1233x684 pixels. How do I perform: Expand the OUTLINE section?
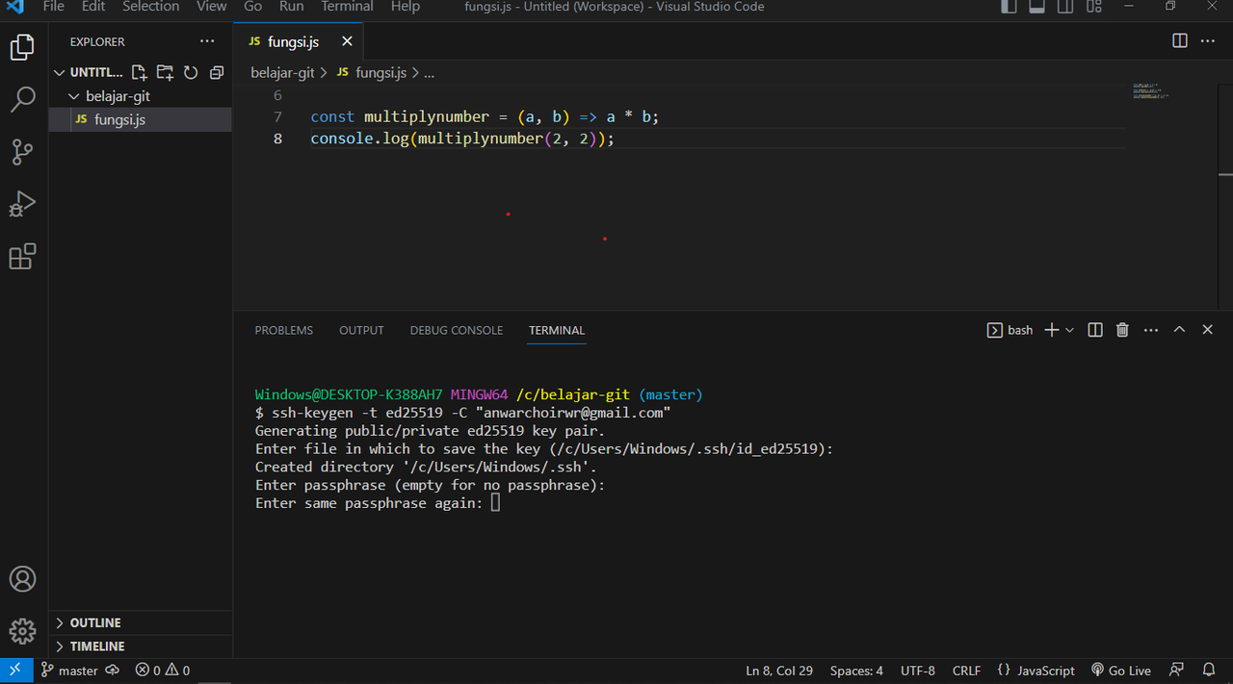[141, 622]
